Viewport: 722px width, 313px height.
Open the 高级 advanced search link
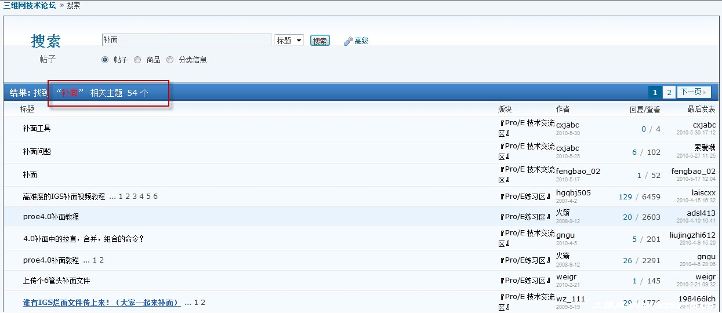point(361,41)
